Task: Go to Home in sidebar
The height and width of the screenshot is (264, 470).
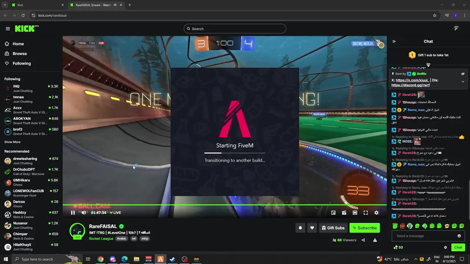Action: coord(15,44)
